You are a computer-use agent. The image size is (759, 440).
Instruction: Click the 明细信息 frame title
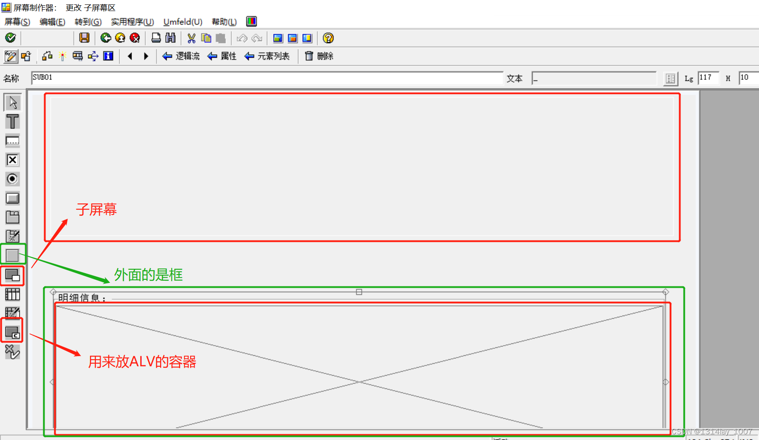click(82, 298)
